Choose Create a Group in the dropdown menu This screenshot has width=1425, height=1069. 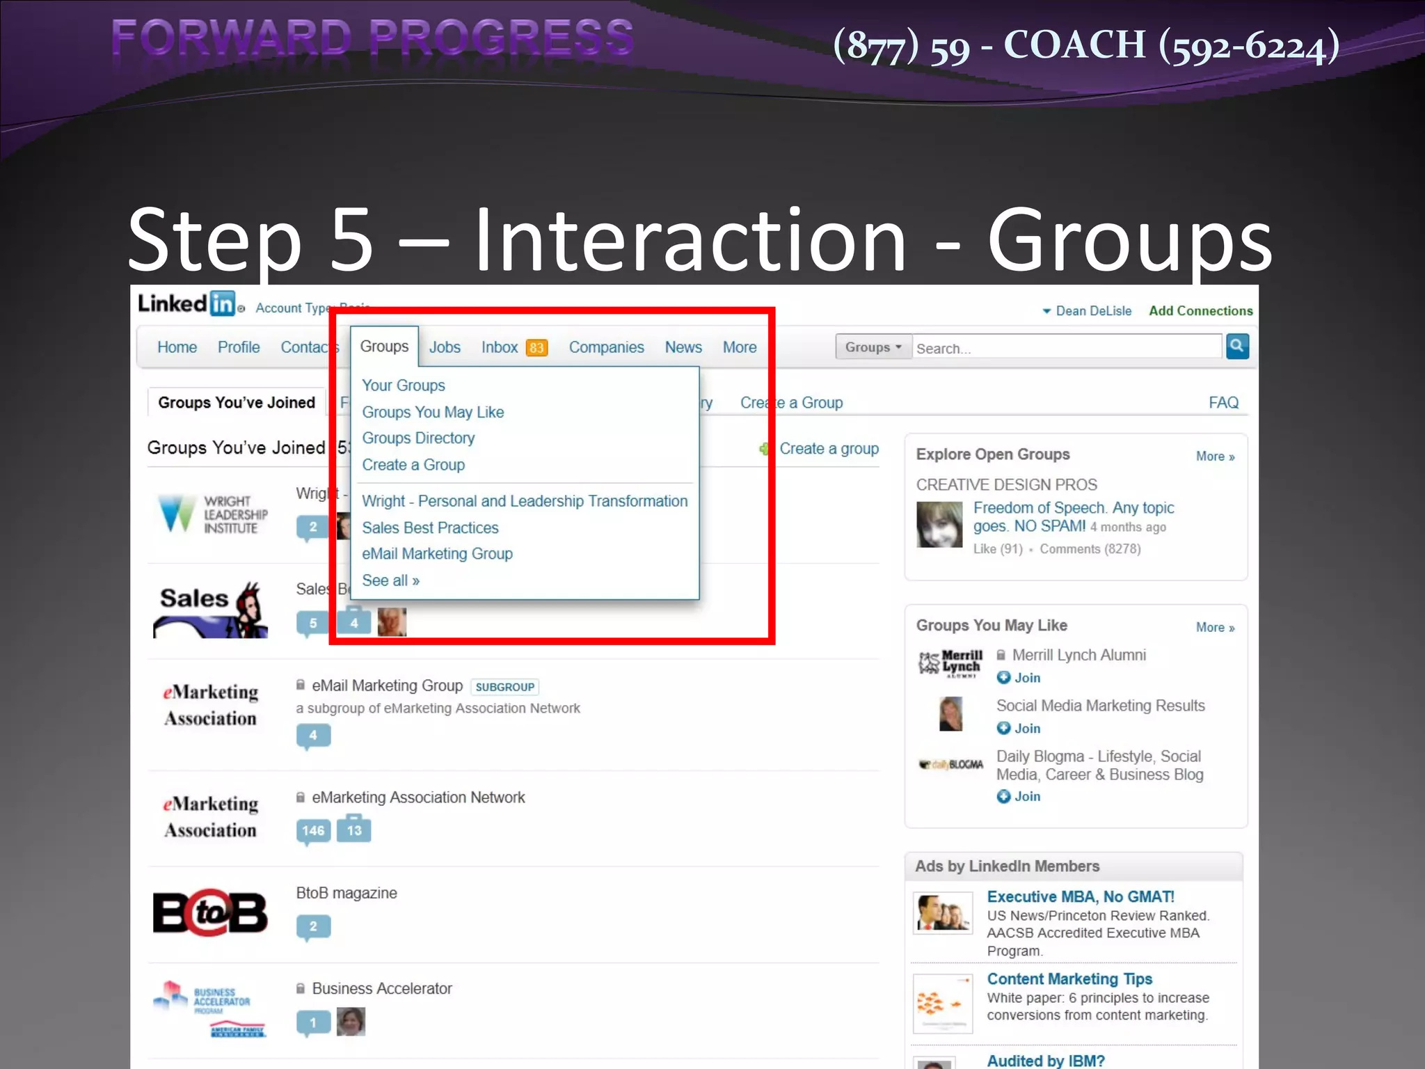(413, 465)
